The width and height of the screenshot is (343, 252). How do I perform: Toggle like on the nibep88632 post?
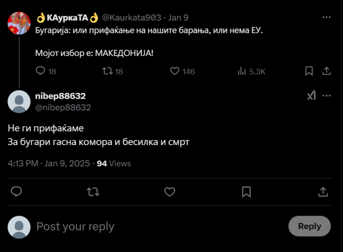pos(170,192)
